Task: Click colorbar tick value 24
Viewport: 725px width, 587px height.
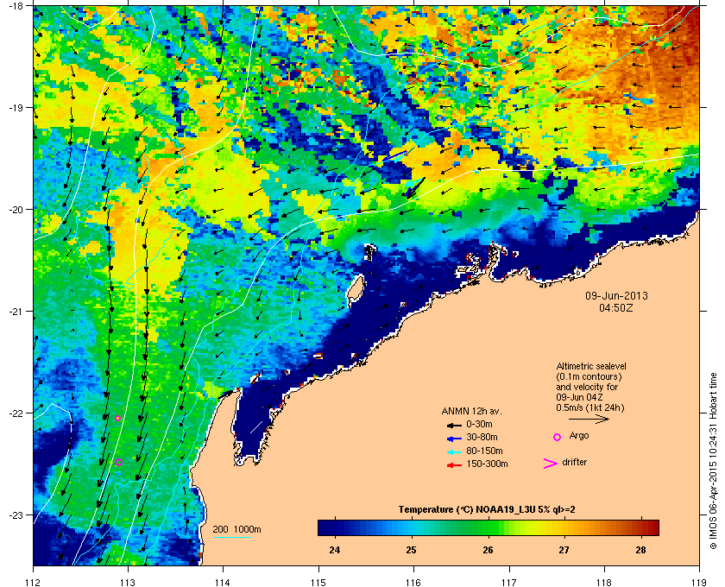Action: (334, 550)
